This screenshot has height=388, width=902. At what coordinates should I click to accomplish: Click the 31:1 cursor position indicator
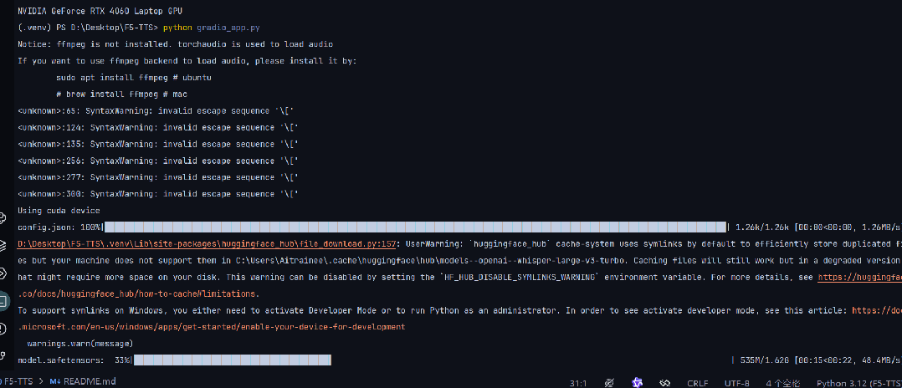pos(577,382)
